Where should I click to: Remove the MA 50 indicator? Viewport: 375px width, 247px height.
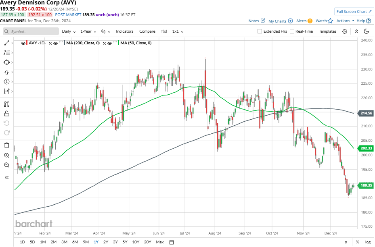(x=104, y=43)
